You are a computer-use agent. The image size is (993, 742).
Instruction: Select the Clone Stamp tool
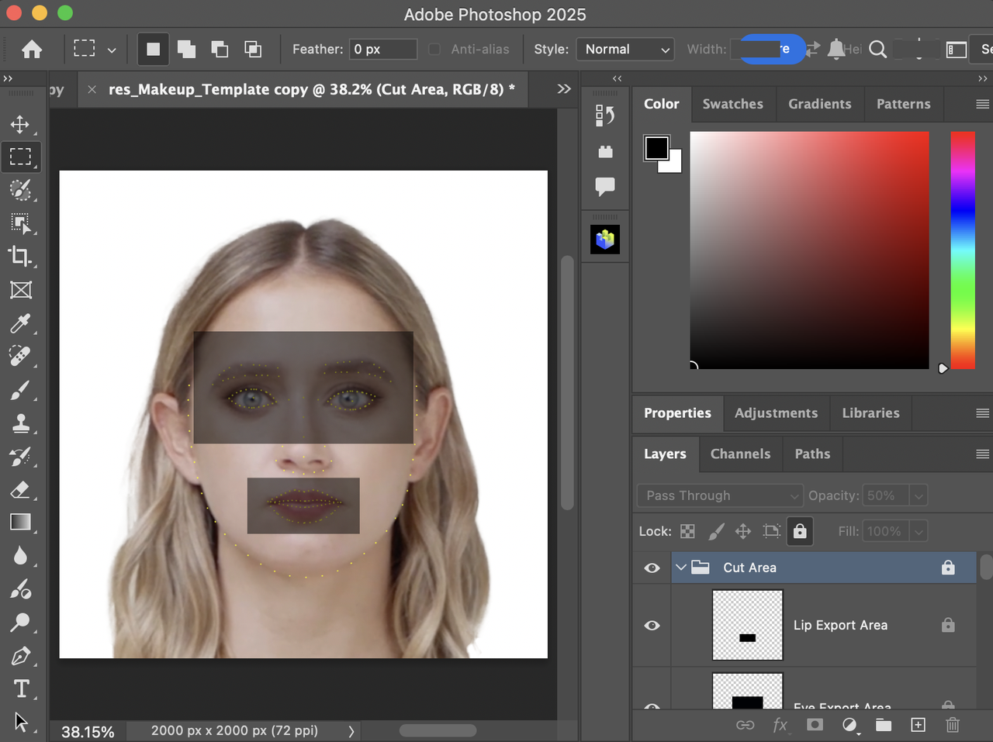(20, 423)
